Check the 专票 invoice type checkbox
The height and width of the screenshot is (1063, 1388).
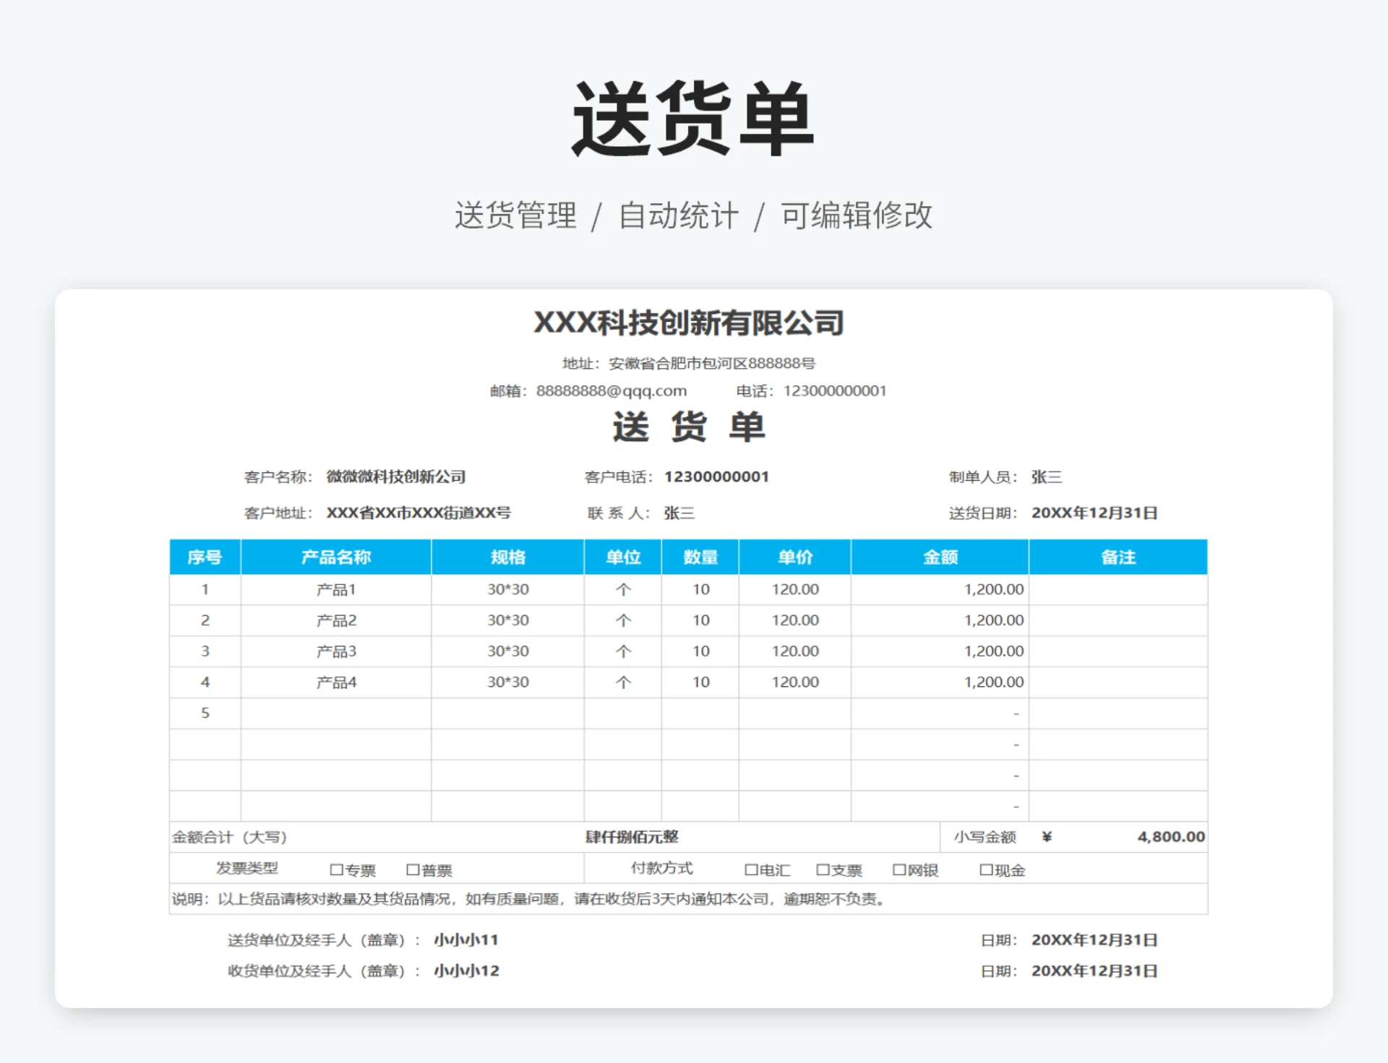coord(336,870)
